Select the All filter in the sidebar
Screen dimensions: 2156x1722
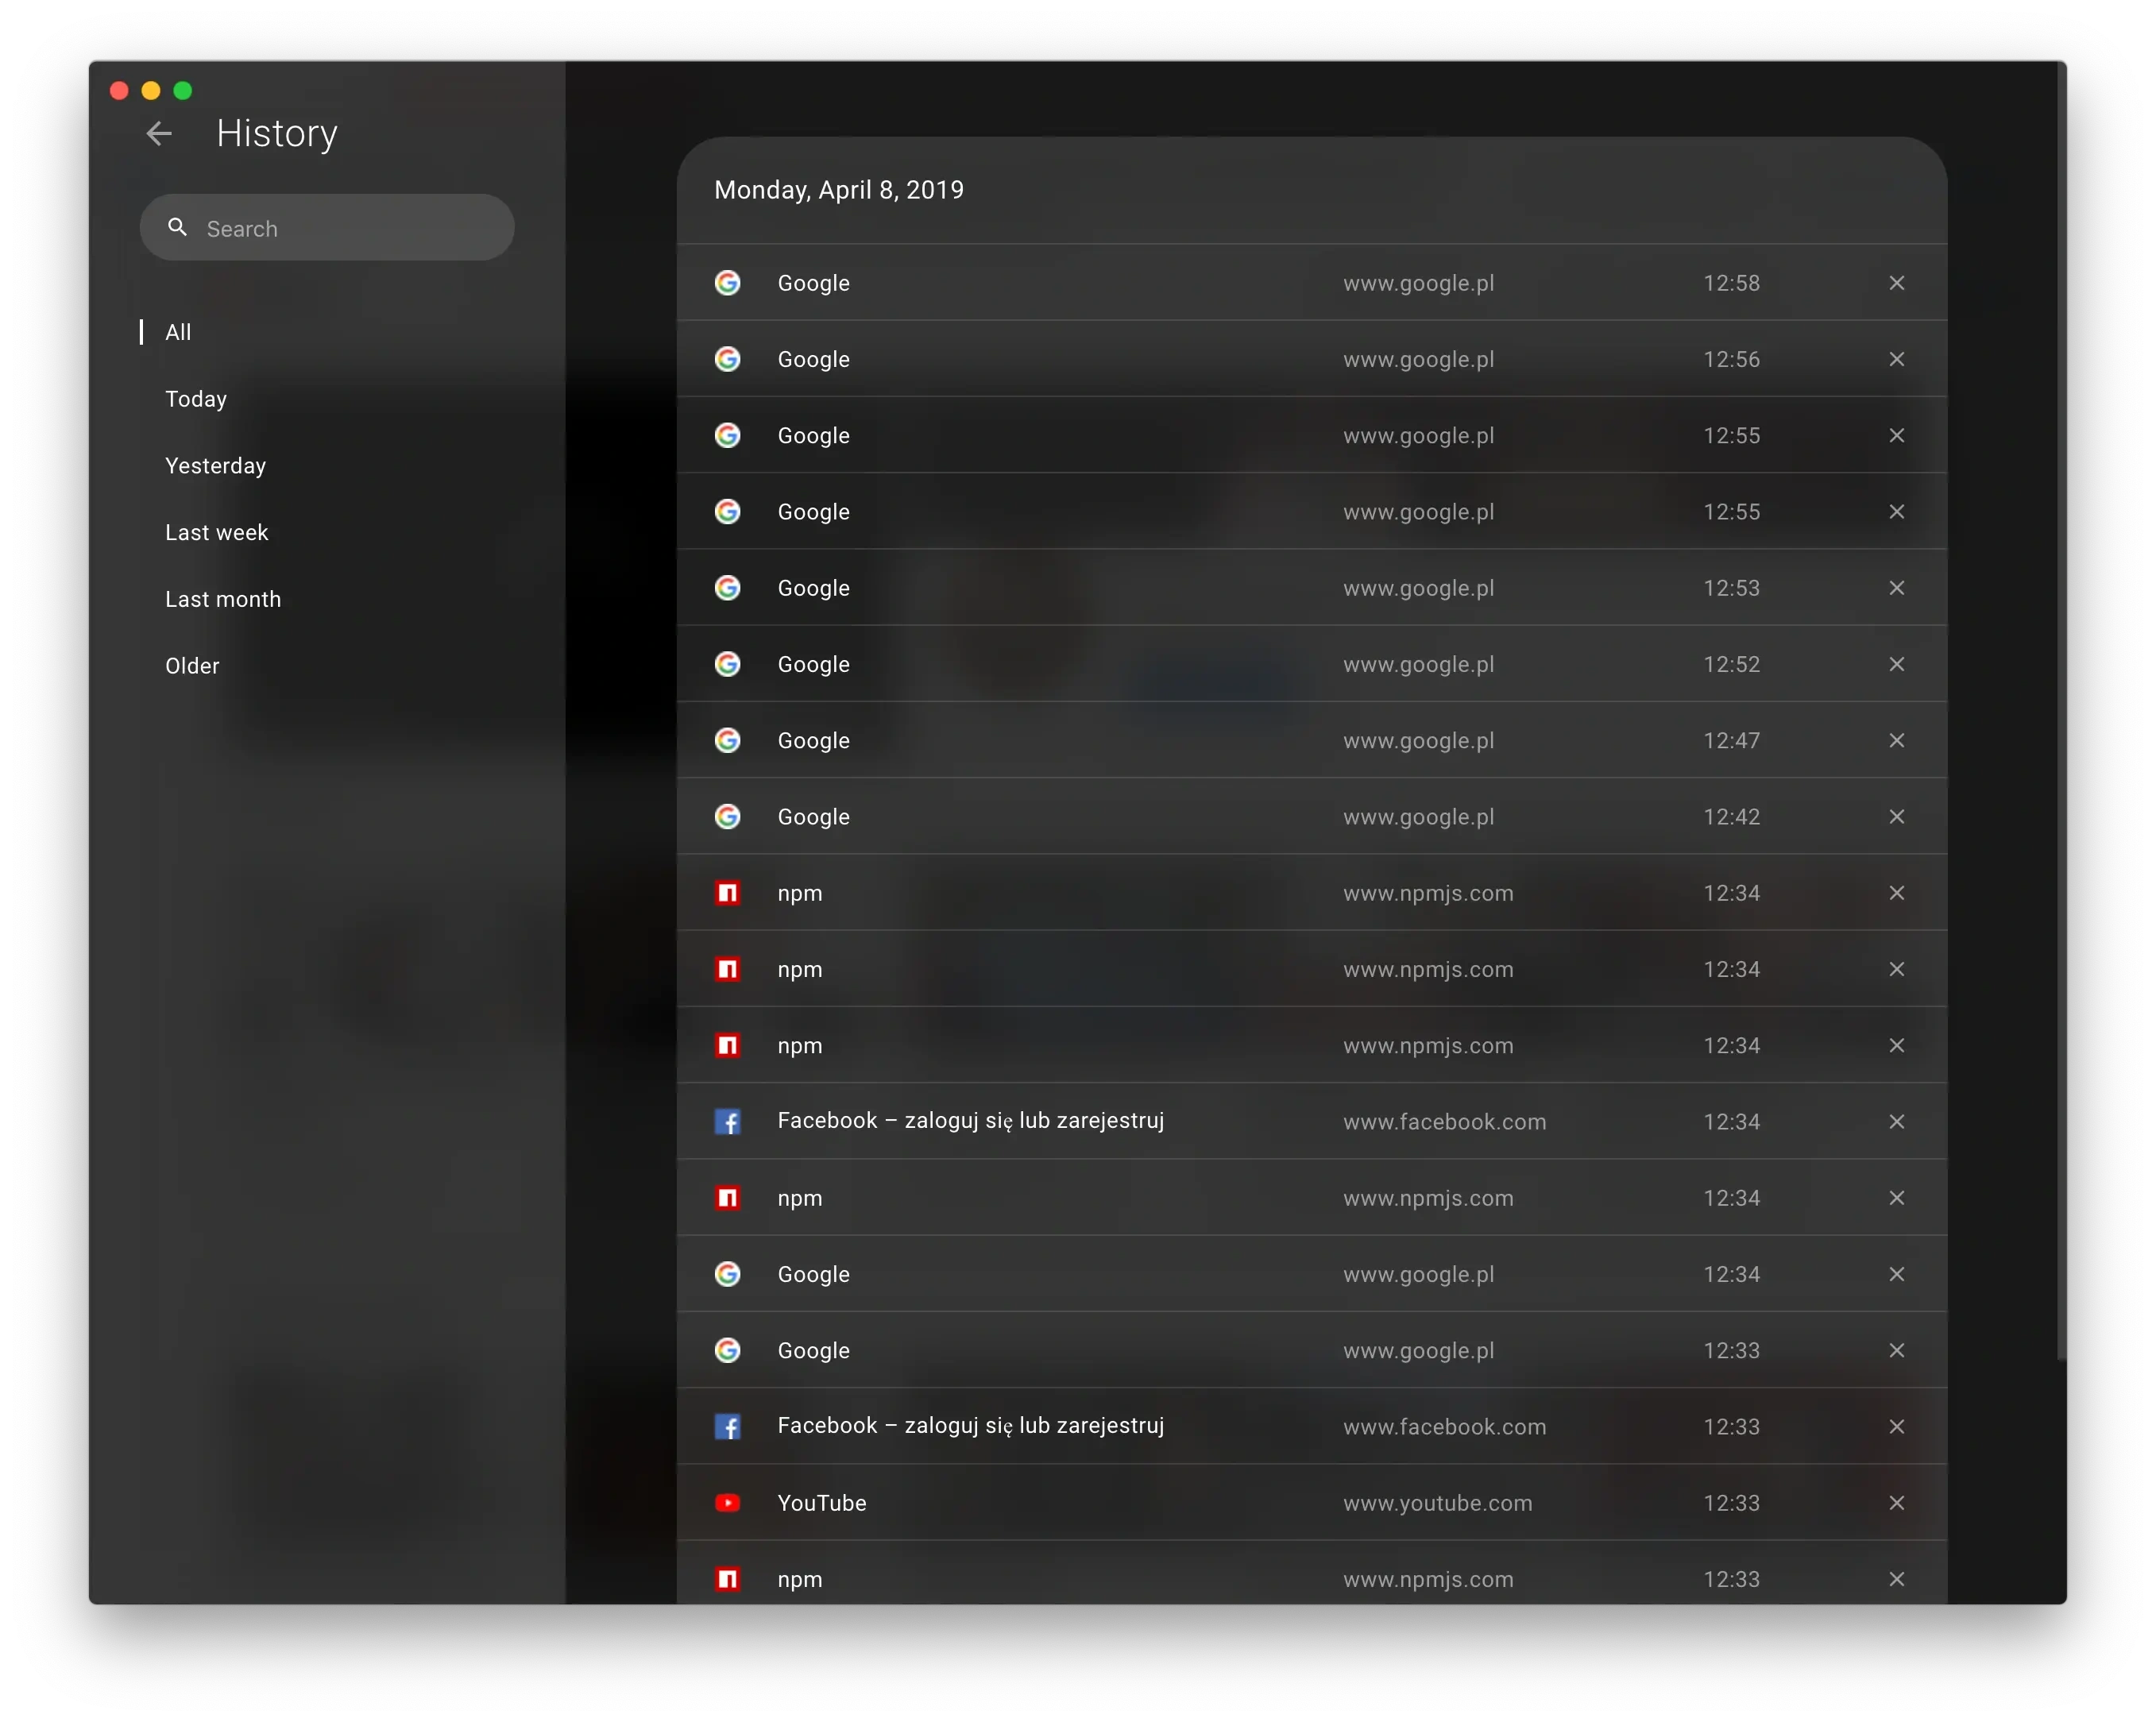click(x=178, y=332)
